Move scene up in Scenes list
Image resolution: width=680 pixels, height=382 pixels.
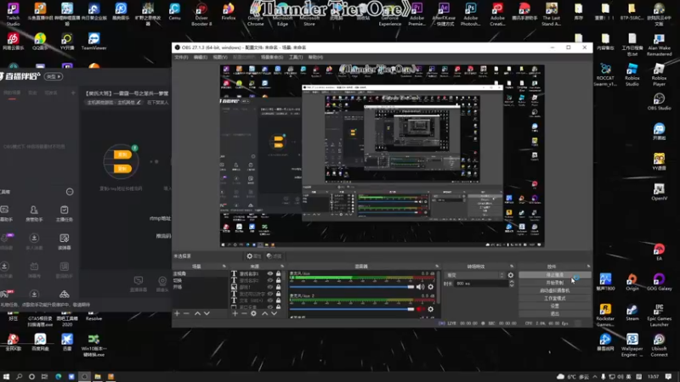(197, 313)
